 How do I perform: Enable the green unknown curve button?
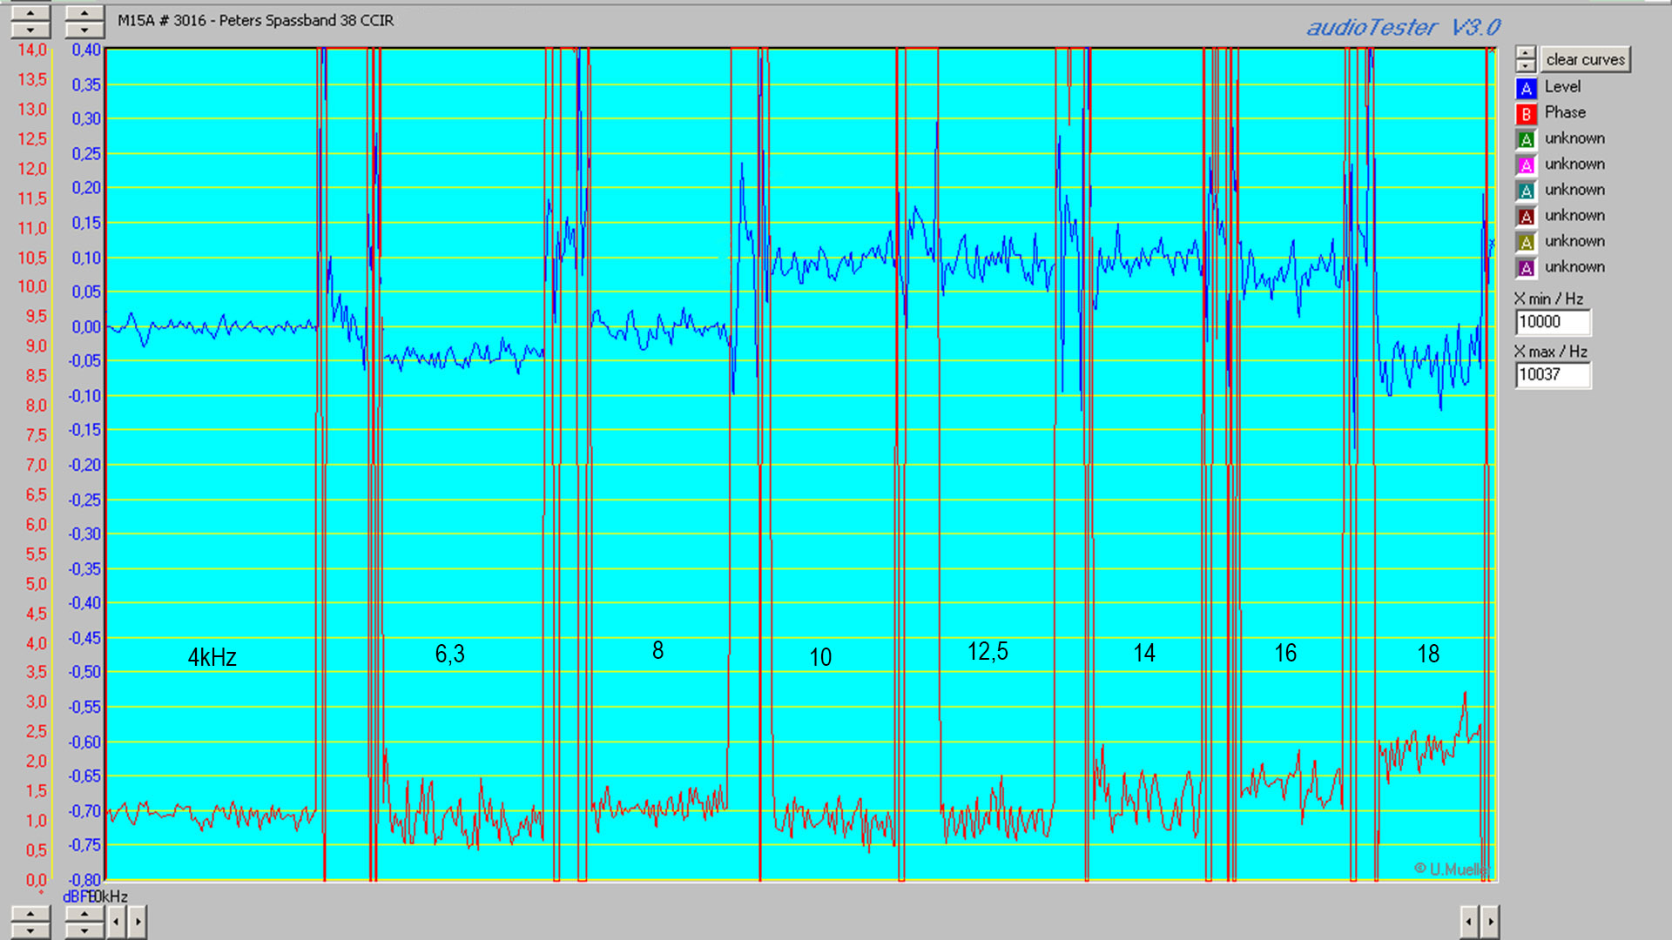(1526, 139)
